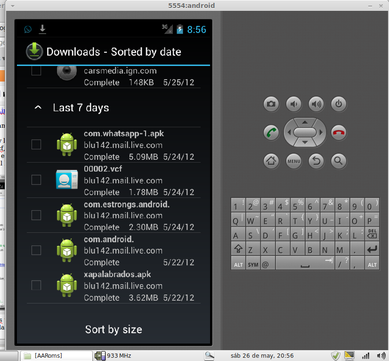Check the box for xapalabrados.apk
The width and height of the screenshot is (389, 361).
pyautogui.click(x=36, y=286)
